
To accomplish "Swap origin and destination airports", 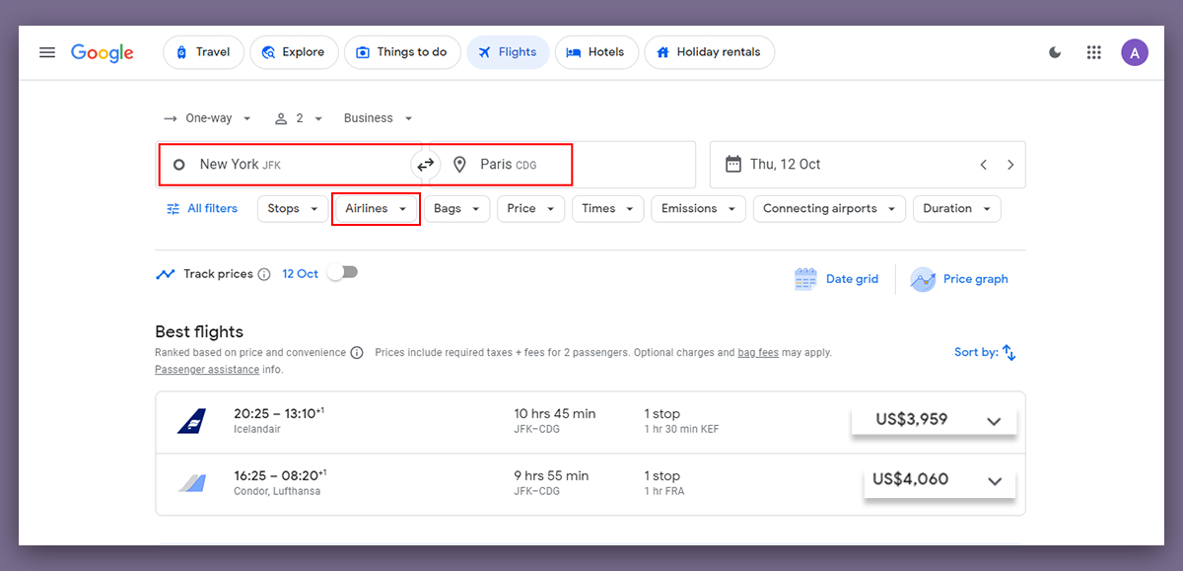I will point(425,165).
